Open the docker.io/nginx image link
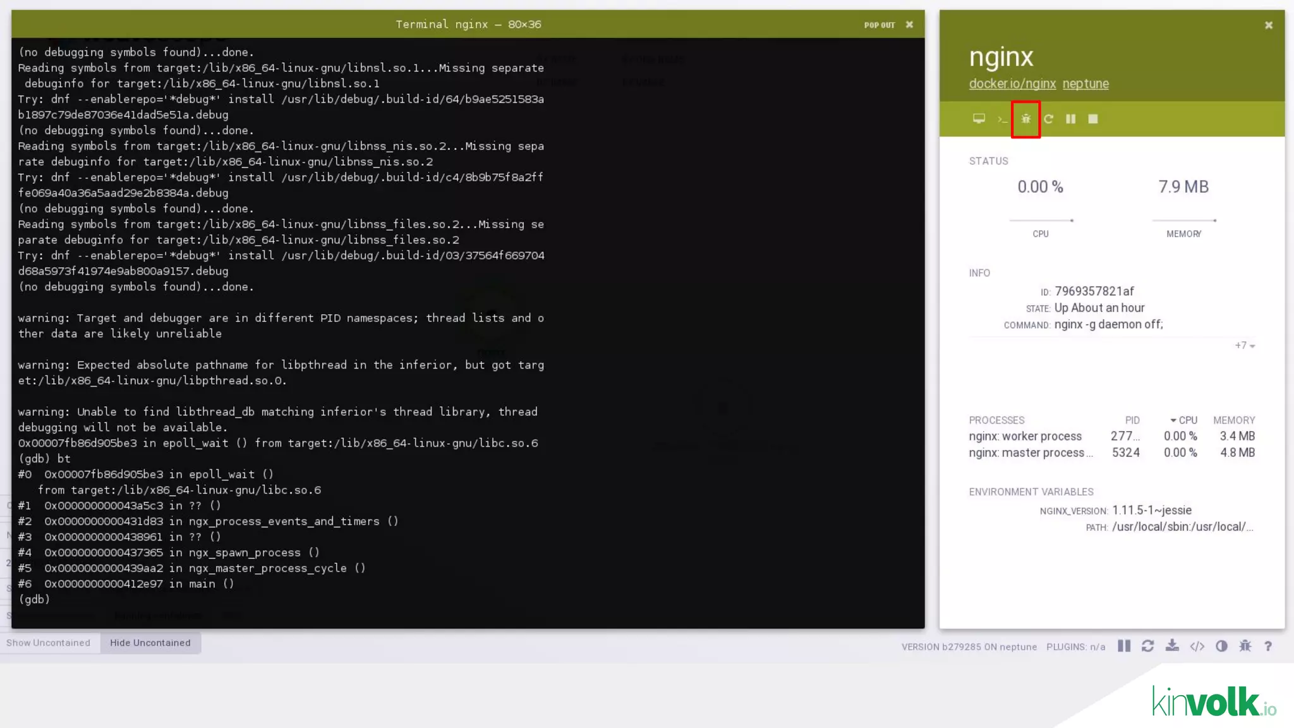The width and height of the screenshot is (1294, 728). pos(1012,84)
